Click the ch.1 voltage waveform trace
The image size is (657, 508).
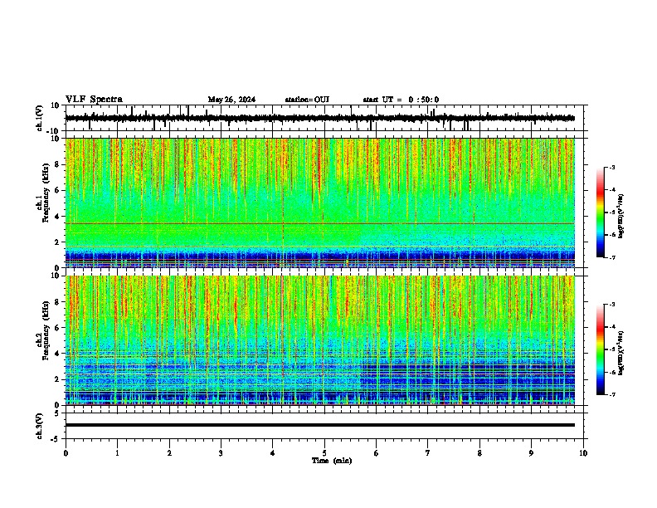pyautogui.click(x=319, y=118)
